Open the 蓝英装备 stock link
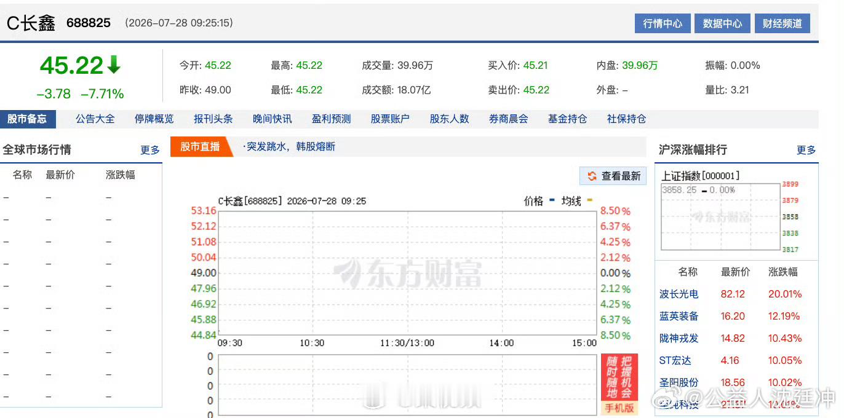Screen dimensions: 844x418 point(679,316)
